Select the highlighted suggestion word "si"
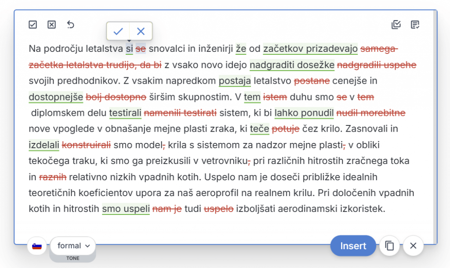The height and width of the screenshot is (268, 450). tap(129, 49)
